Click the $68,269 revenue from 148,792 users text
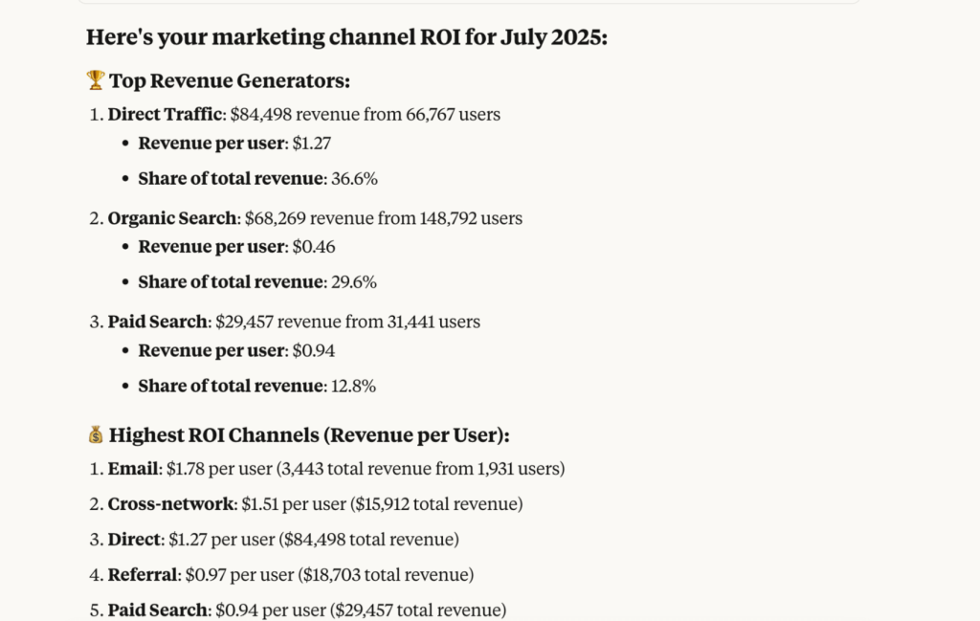 384,218
